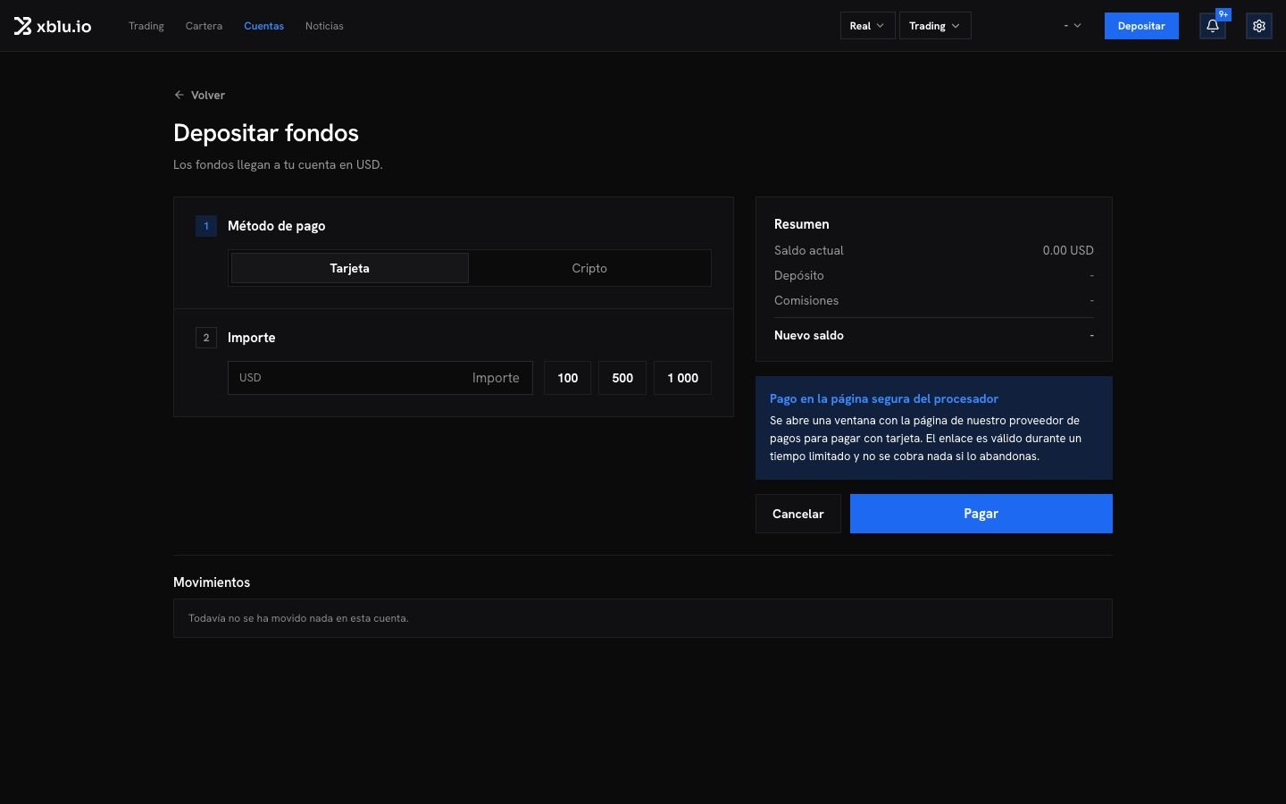This screenshot has height=804, width=1286.
Task: Open the Noticias nav item
Action: (324, 26)
